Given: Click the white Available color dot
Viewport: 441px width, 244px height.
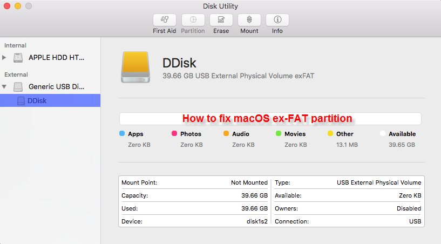Looking at the screenshot, I should pos(383,133).
